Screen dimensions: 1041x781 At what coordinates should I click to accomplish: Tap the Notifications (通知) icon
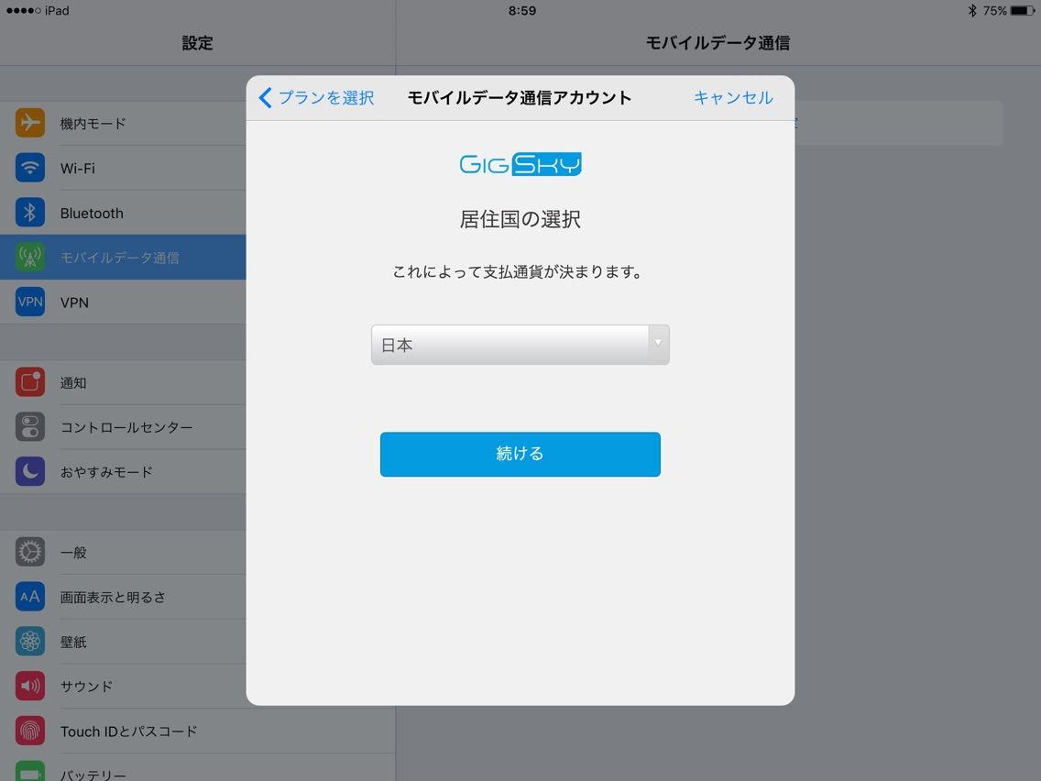coord(30,382)
